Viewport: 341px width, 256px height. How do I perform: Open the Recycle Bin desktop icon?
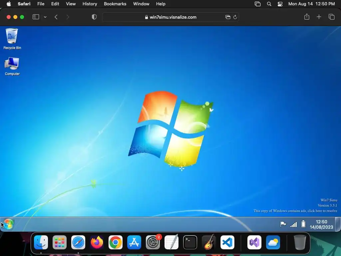point(12,39)
